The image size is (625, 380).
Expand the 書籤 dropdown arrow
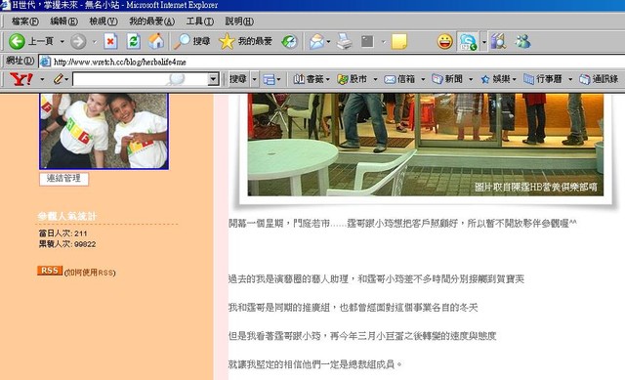coord(328,79)
